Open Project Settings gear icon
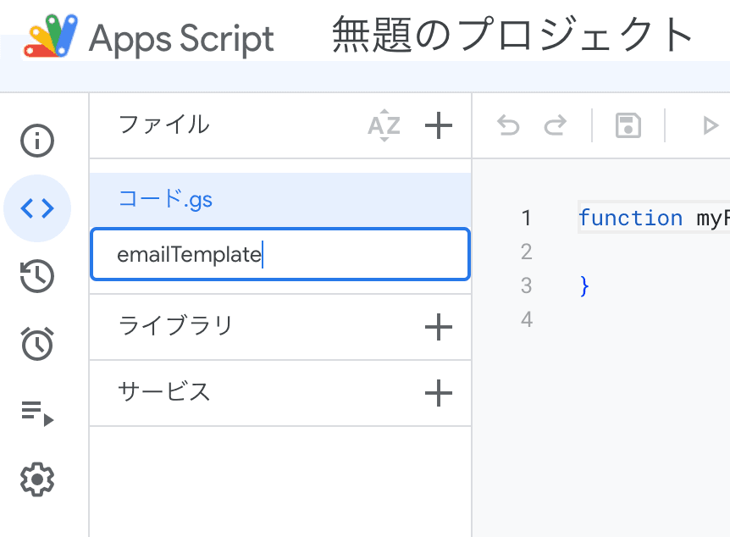 click(37, 480)
